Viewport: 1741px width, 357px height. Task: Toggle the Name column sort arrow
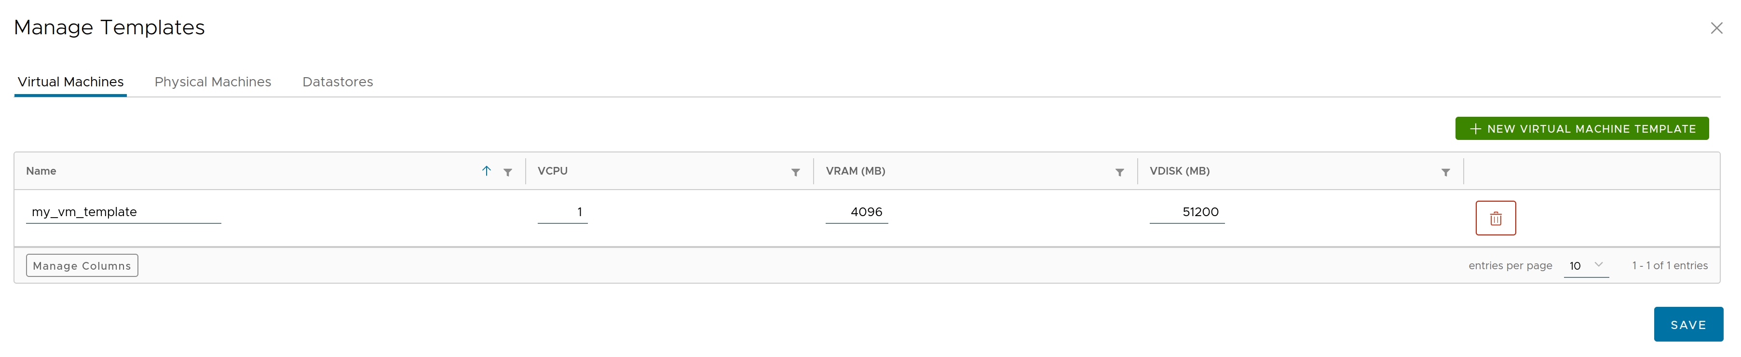pyautogui.click(x=486, y=171)
